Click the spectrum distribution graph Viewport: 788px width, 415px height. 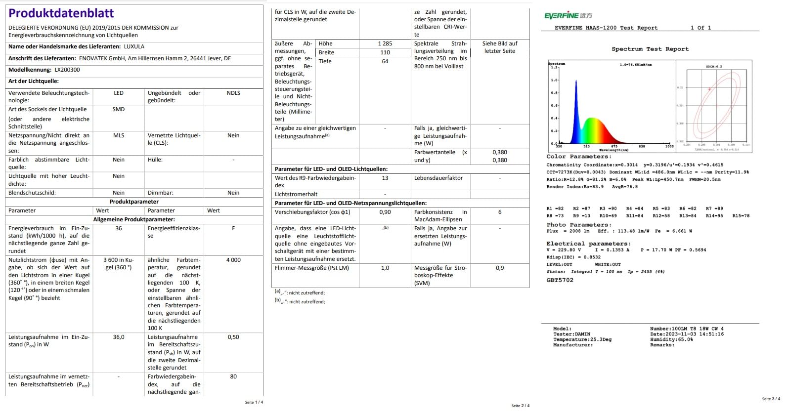612,106
